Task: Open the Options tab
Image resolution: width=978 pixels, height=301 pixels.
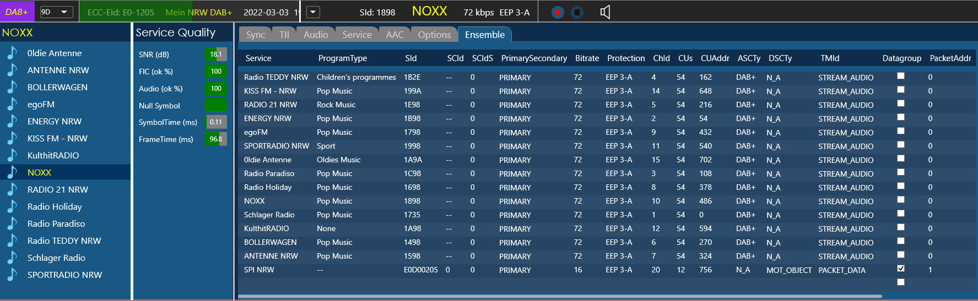Action: pyautogui.click(x=434, y=35)
